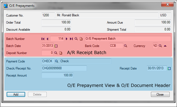
Task: Click Check/Receipt No. field CHQ00099988
Action: point(64,68)
